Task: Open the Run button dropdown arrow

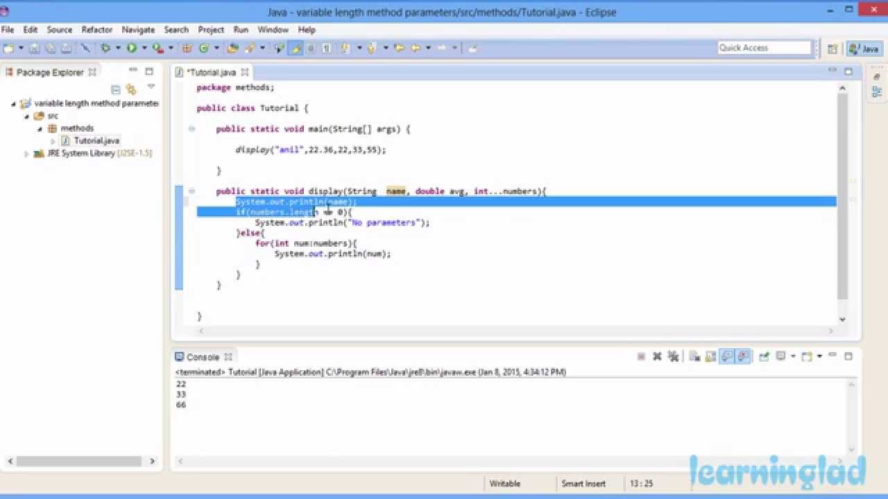Action: pyautogui.click(x=144, y=48)
